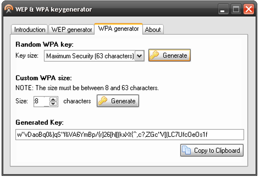
Task: Go to the About tab
Action: (153, 30)
